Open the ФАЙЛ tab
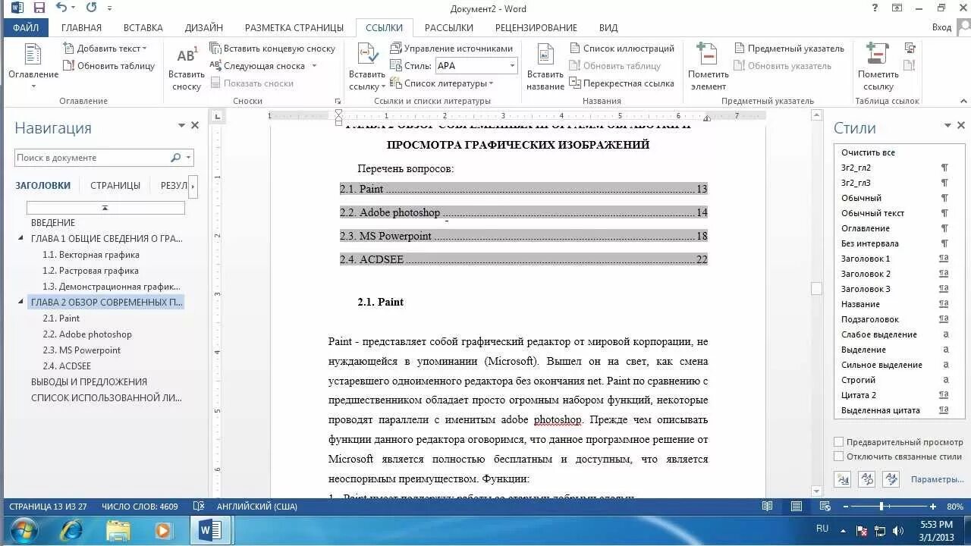971x546 pixels. (26, 27)
